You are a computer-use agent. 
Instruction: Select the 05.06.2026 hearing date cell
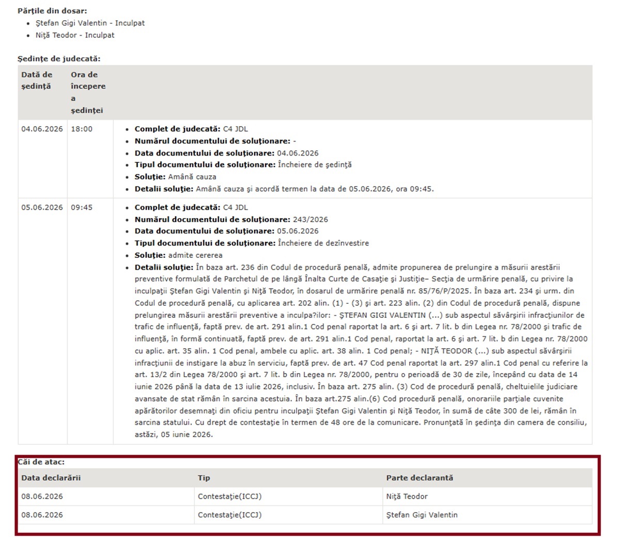pos(42,207)
